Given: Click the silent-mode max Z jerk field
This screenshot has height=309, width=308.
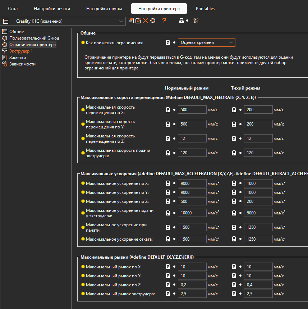Looking at the screenshot, I should (258, 285).
